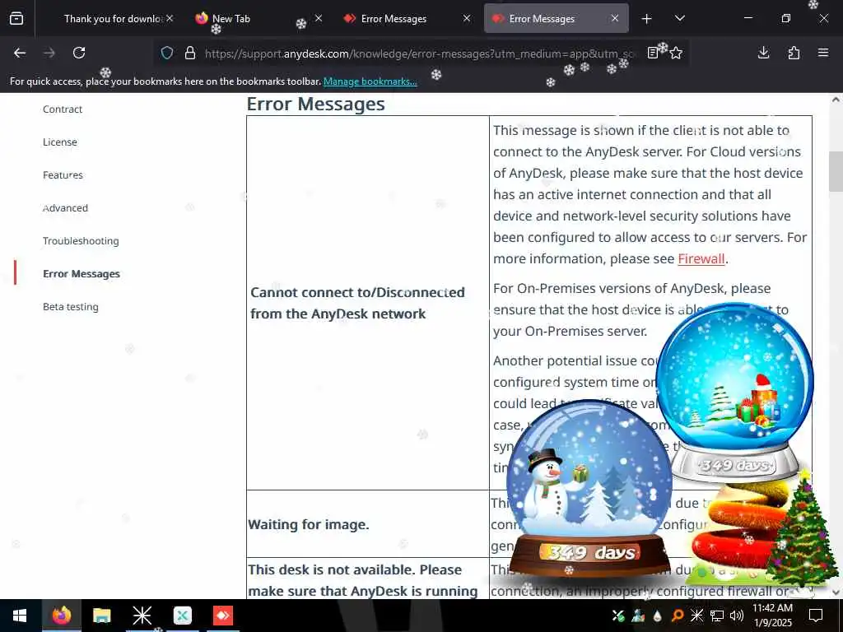Switch to the first Error Messages tab
The width and height of the screenshot is (843, 632).
pos(407,19)
